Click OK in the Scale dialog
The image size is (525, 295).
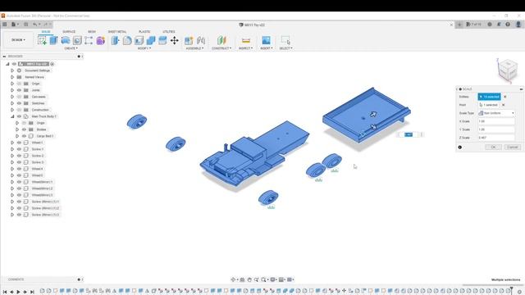(493, 147)
